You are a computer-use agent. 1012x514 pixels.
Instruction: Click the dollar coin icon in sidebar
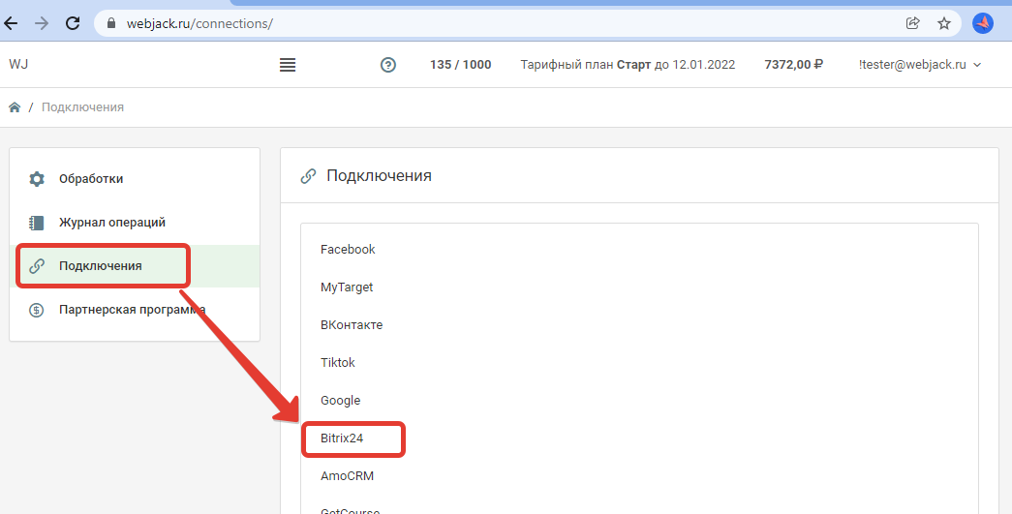(37, 310)
